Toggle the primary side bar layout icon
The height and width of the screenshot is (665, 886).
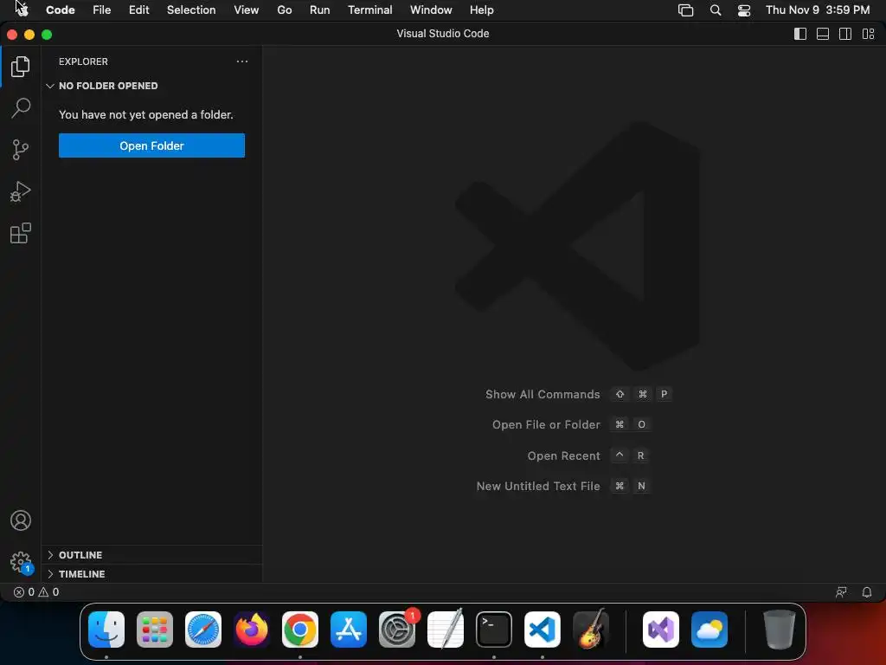[x=800, y=34]
